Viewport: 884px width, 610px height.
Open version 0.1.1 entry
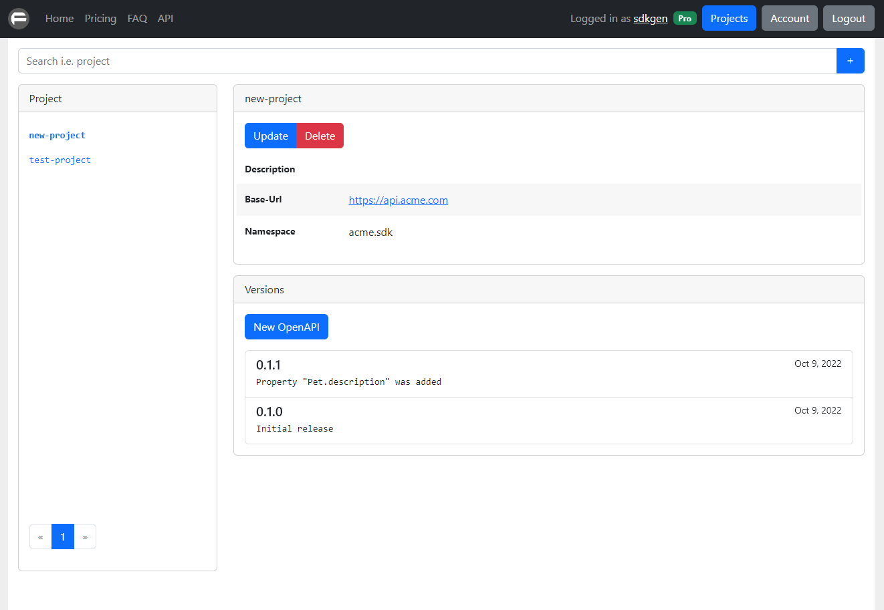[x=549, y=373]
